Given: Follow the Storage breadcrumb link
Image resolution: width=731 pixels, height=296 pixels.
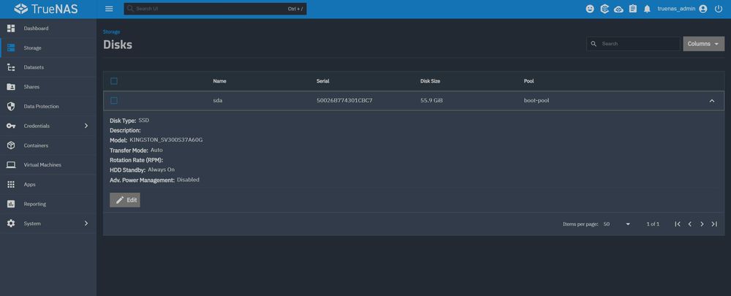Looking at the screenshot, I should 111,31.
